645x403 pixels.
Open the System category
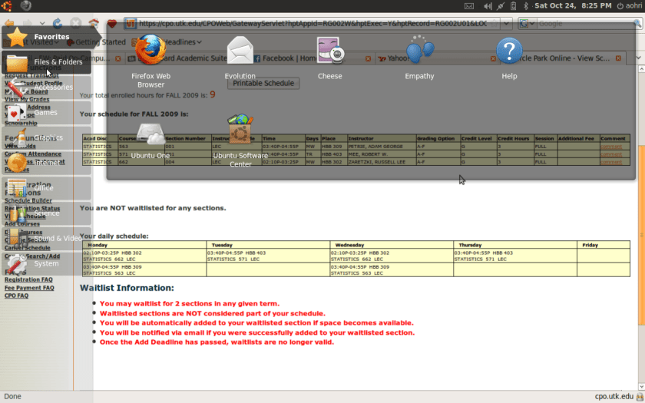[47, 263]
